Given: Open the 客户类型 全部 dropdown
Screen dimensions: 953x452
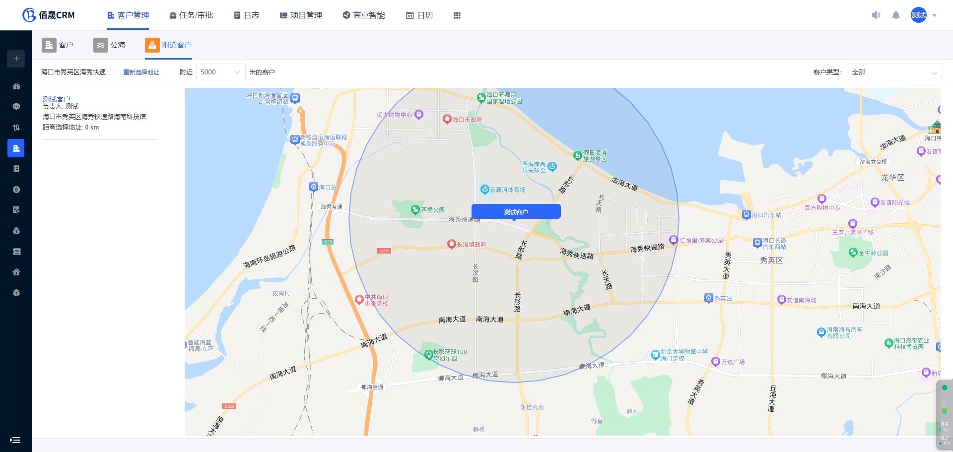Looking at the screenshot, I should click(895, 72).
